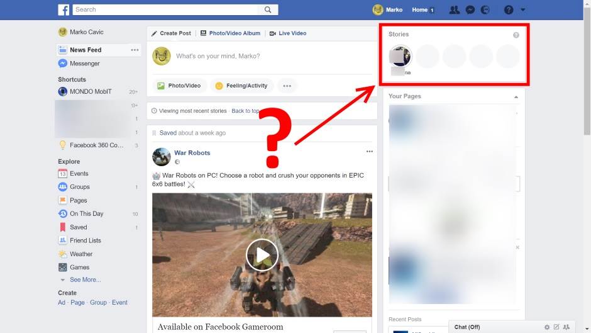Open account menu dropdown arrow

pos(523,10)
